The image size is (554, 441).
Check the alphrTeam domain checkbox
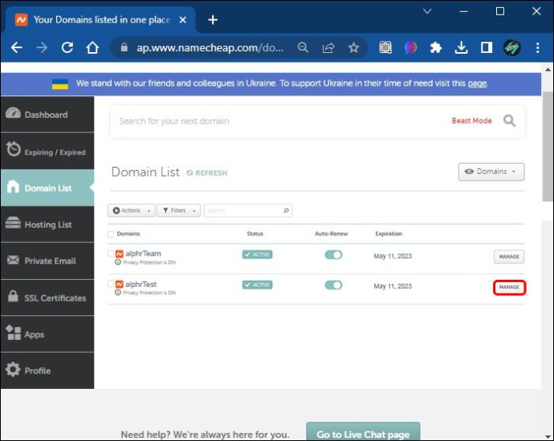click(111, 253)
